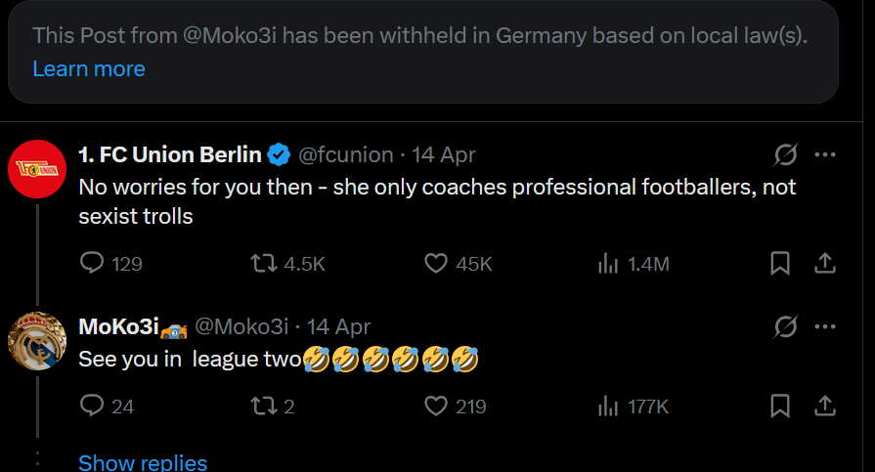Bookmark the FC Union Berlin post
The width and height of the screenshot is (875, 472).
780,263
